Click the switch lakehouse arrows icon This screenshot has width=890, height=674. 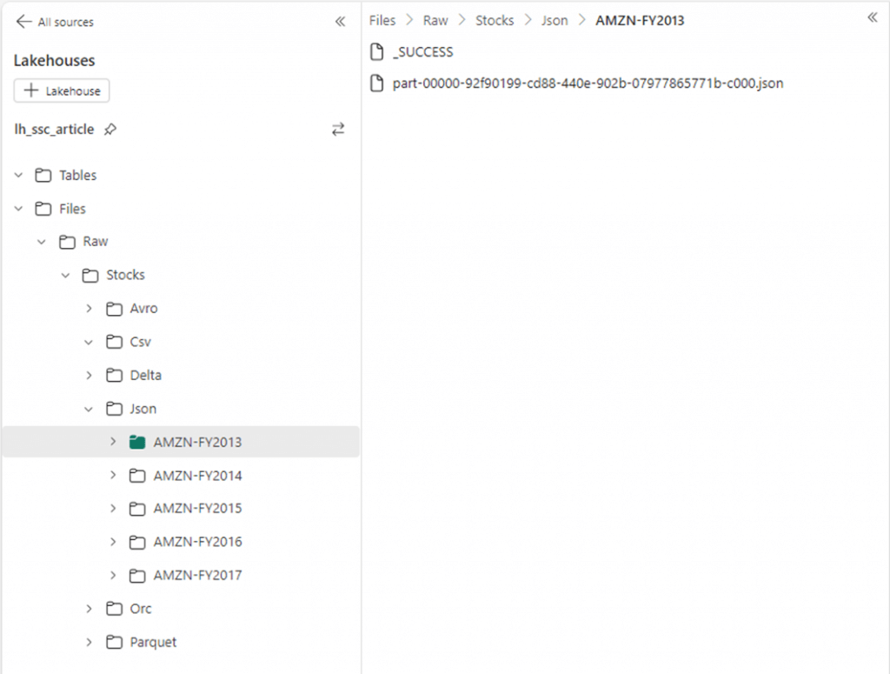point(338,130)
